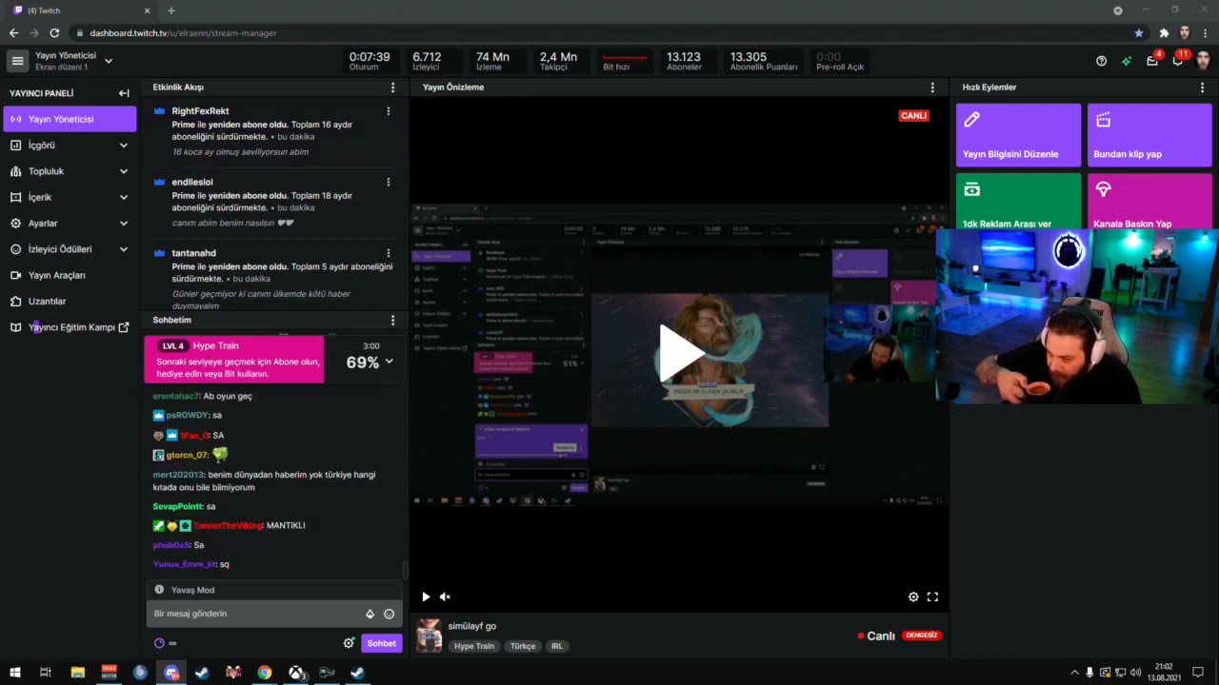Click the Kanala Baskın Yap quick action
The width and height of the screenshot is (1219, 685).
point(1149,202)
